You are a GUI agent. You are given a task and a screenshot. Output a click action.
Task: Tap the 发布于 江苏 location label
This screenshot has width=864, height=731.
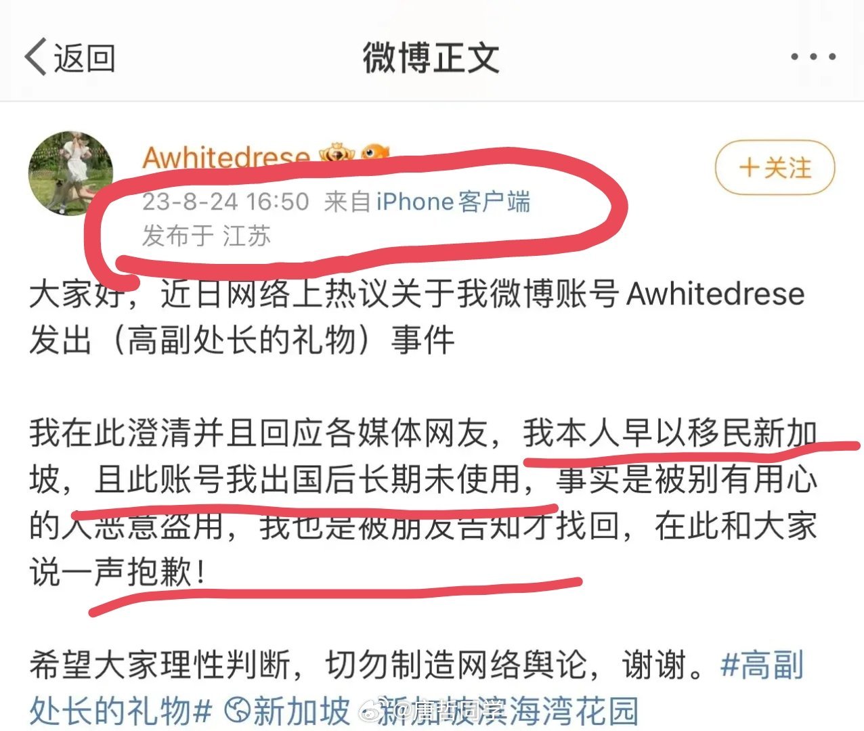pyautogui.click(x=207, y=236)
